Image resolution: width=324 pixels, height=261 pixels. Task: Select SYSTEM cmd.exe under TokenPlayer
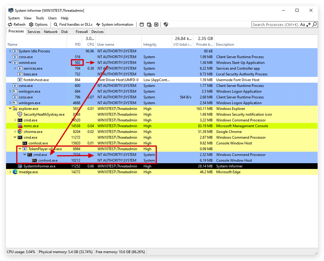(162, 155)
